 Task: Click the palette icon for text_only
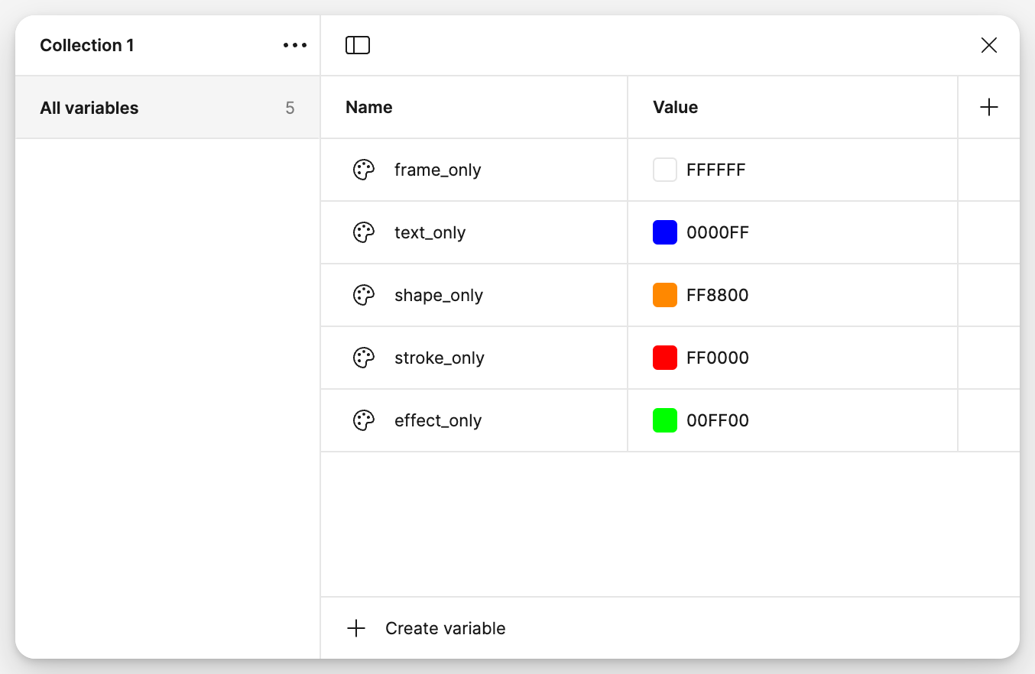click(x=364, y=232)
